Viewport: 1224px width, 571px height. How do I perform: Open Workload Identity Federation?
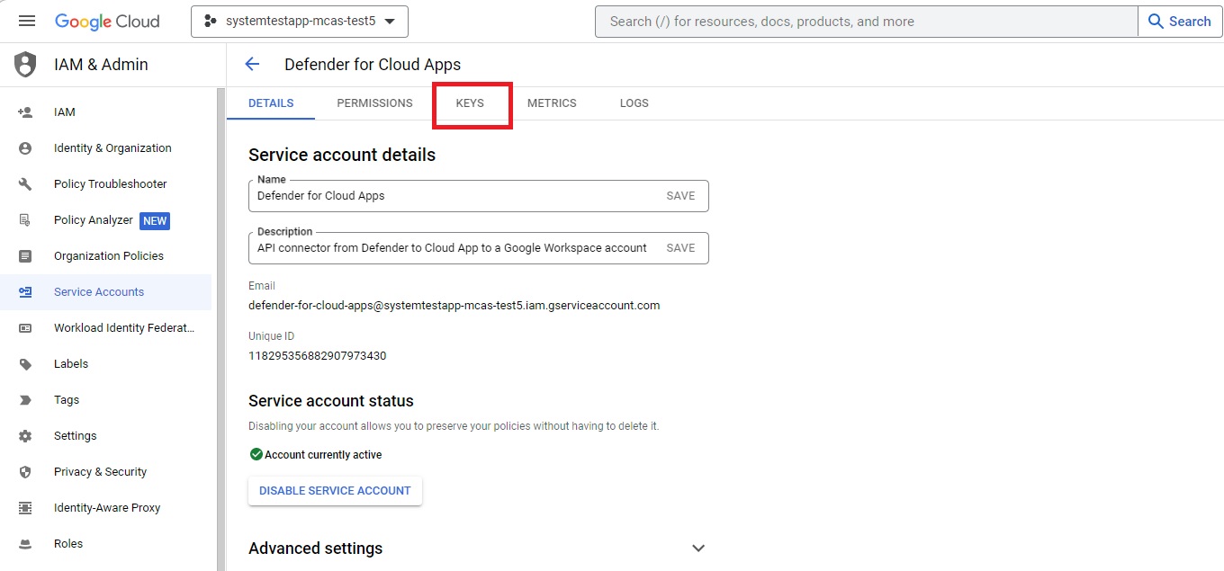(124, 328)
